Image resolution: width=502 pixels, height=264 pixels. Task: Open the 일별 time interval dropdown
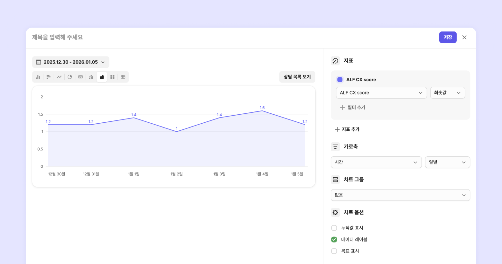click(x=447, y=163)
